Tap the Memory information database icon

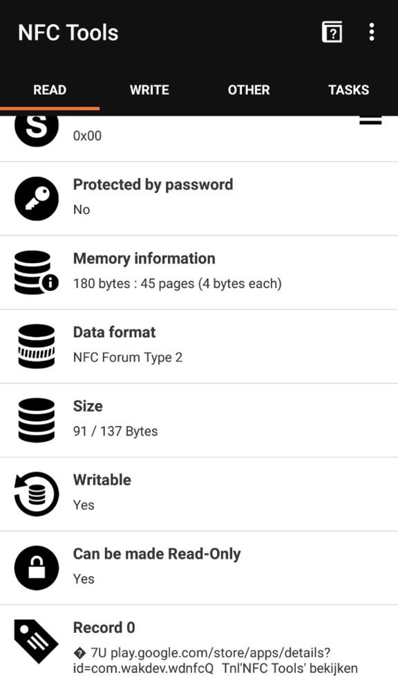tap(37, 272)
